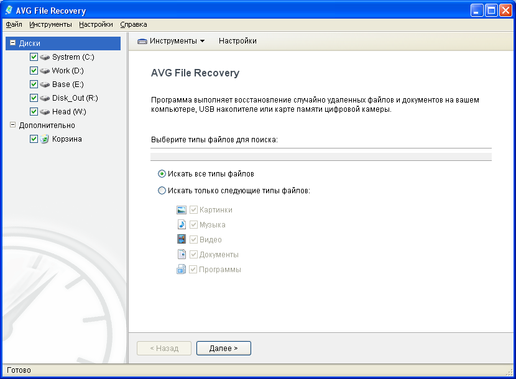The height and width of the screenshot is (379, 516).
Task: Select the 'Work (D:)' tree row text
Action: coord(68,71)
